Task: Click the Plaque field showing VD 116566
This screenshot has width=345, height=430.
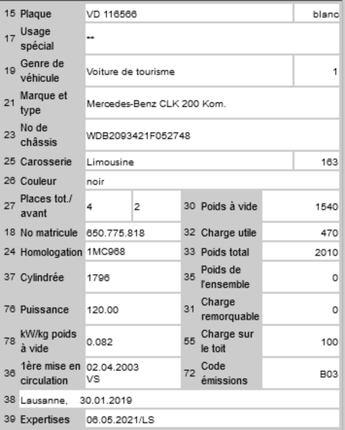Action: point(189,14)
